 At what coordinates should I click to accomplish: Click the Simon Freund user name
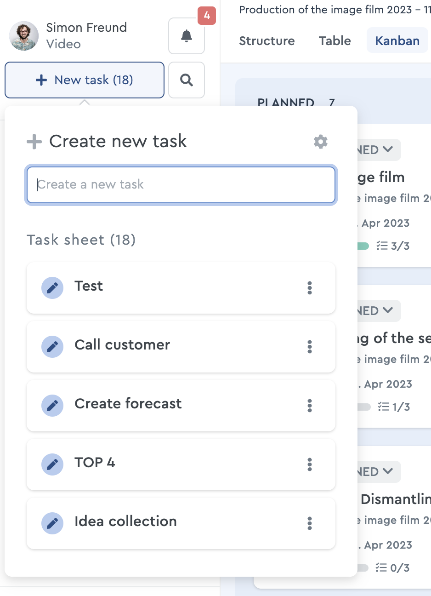[x=86, y=28]
